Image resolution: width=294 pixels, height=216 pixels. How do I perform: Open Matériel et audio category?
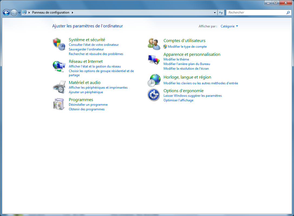point(84,83)
